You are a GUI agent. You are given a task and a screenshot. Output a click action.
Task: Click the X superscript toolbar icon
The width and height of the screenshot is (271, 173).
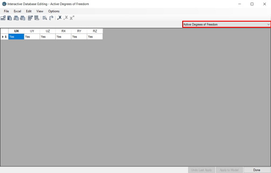72,18
